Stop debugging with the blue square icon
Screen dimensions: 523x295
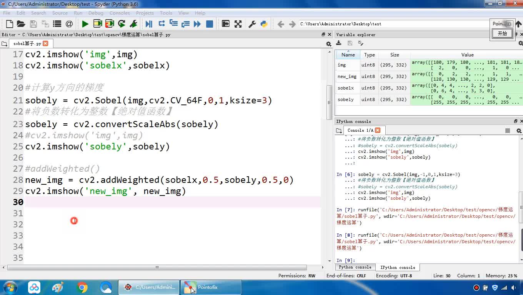(x=210, y=24)
